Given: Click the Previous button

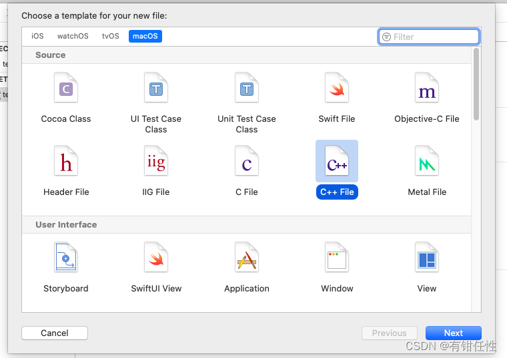Looking at the screenshot, I should (x=390, y=333).
